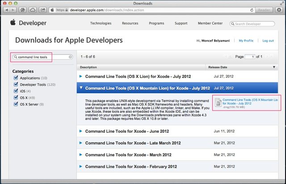Collapse the Mountain Lion July 2012 row
Viewport: 286px width, 184px height.
click(x=81, y=88)
